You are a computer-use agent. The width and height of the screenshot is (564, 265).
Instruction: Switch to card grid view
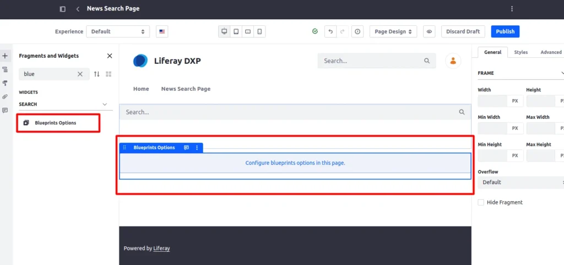tap(109, 74)
